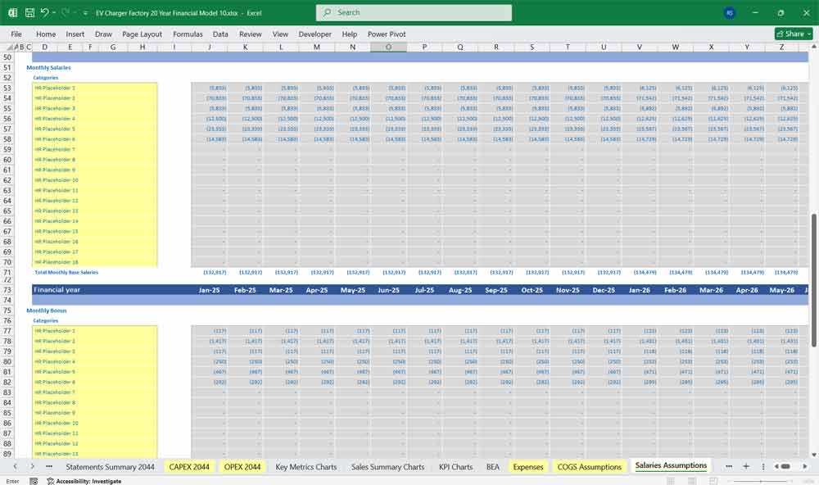Screen dimensions: 819x485
Task: Open Customize Quick Access Toolbar dropdown
Action: pyautogui.click(x=85, y=13)
